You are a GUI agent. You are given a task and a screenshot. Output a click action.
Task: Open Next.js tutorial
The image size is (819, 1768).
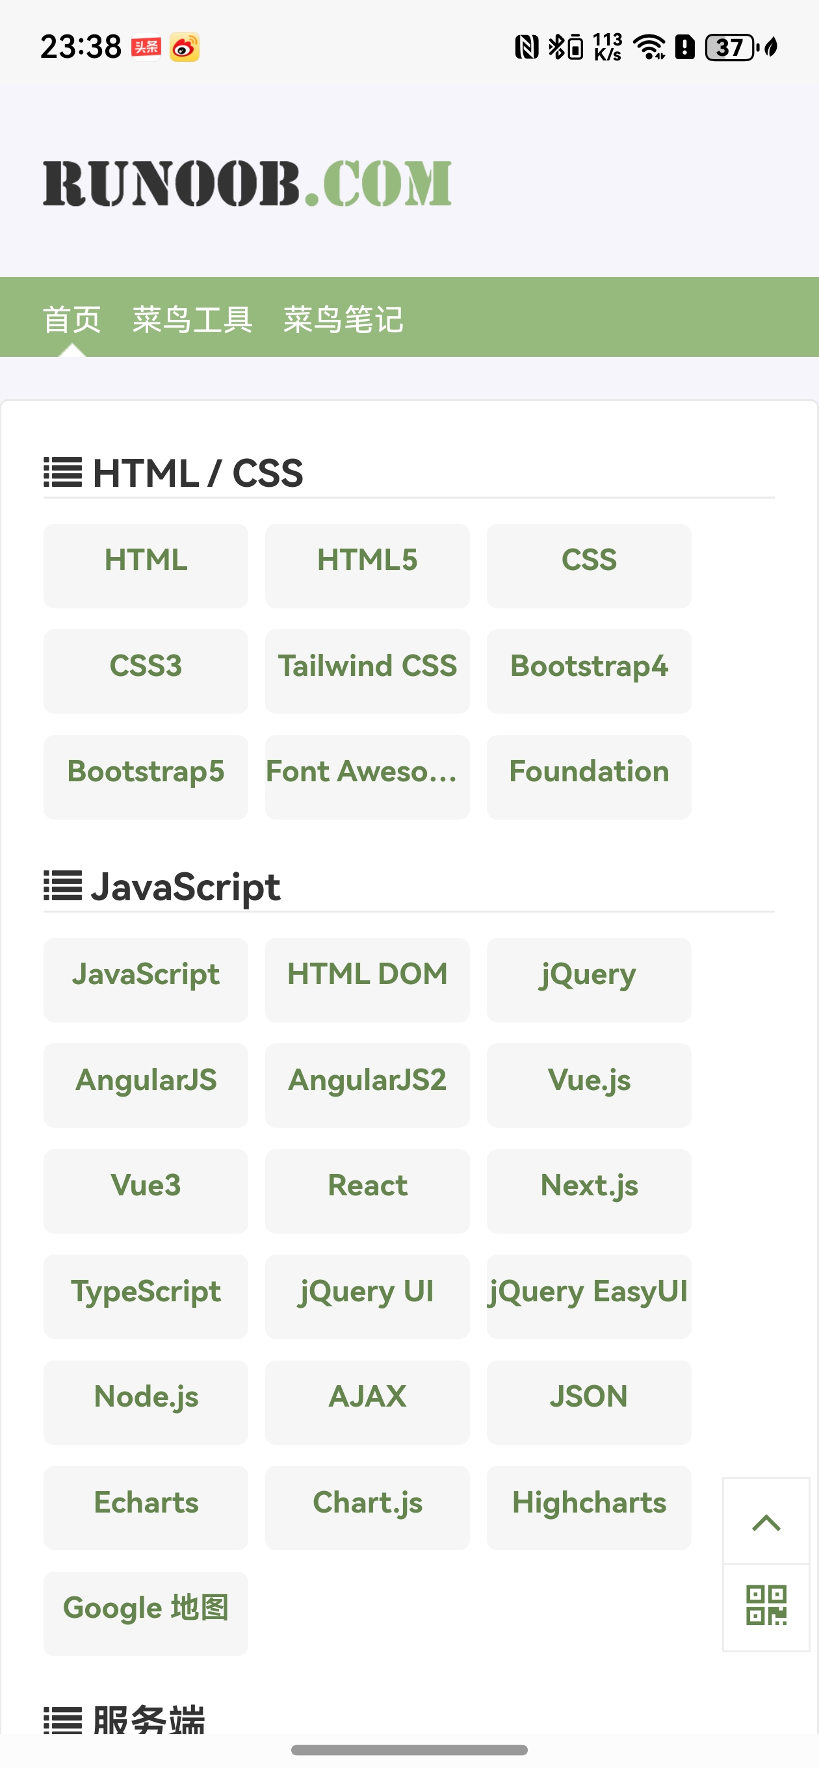(589, 1191)
